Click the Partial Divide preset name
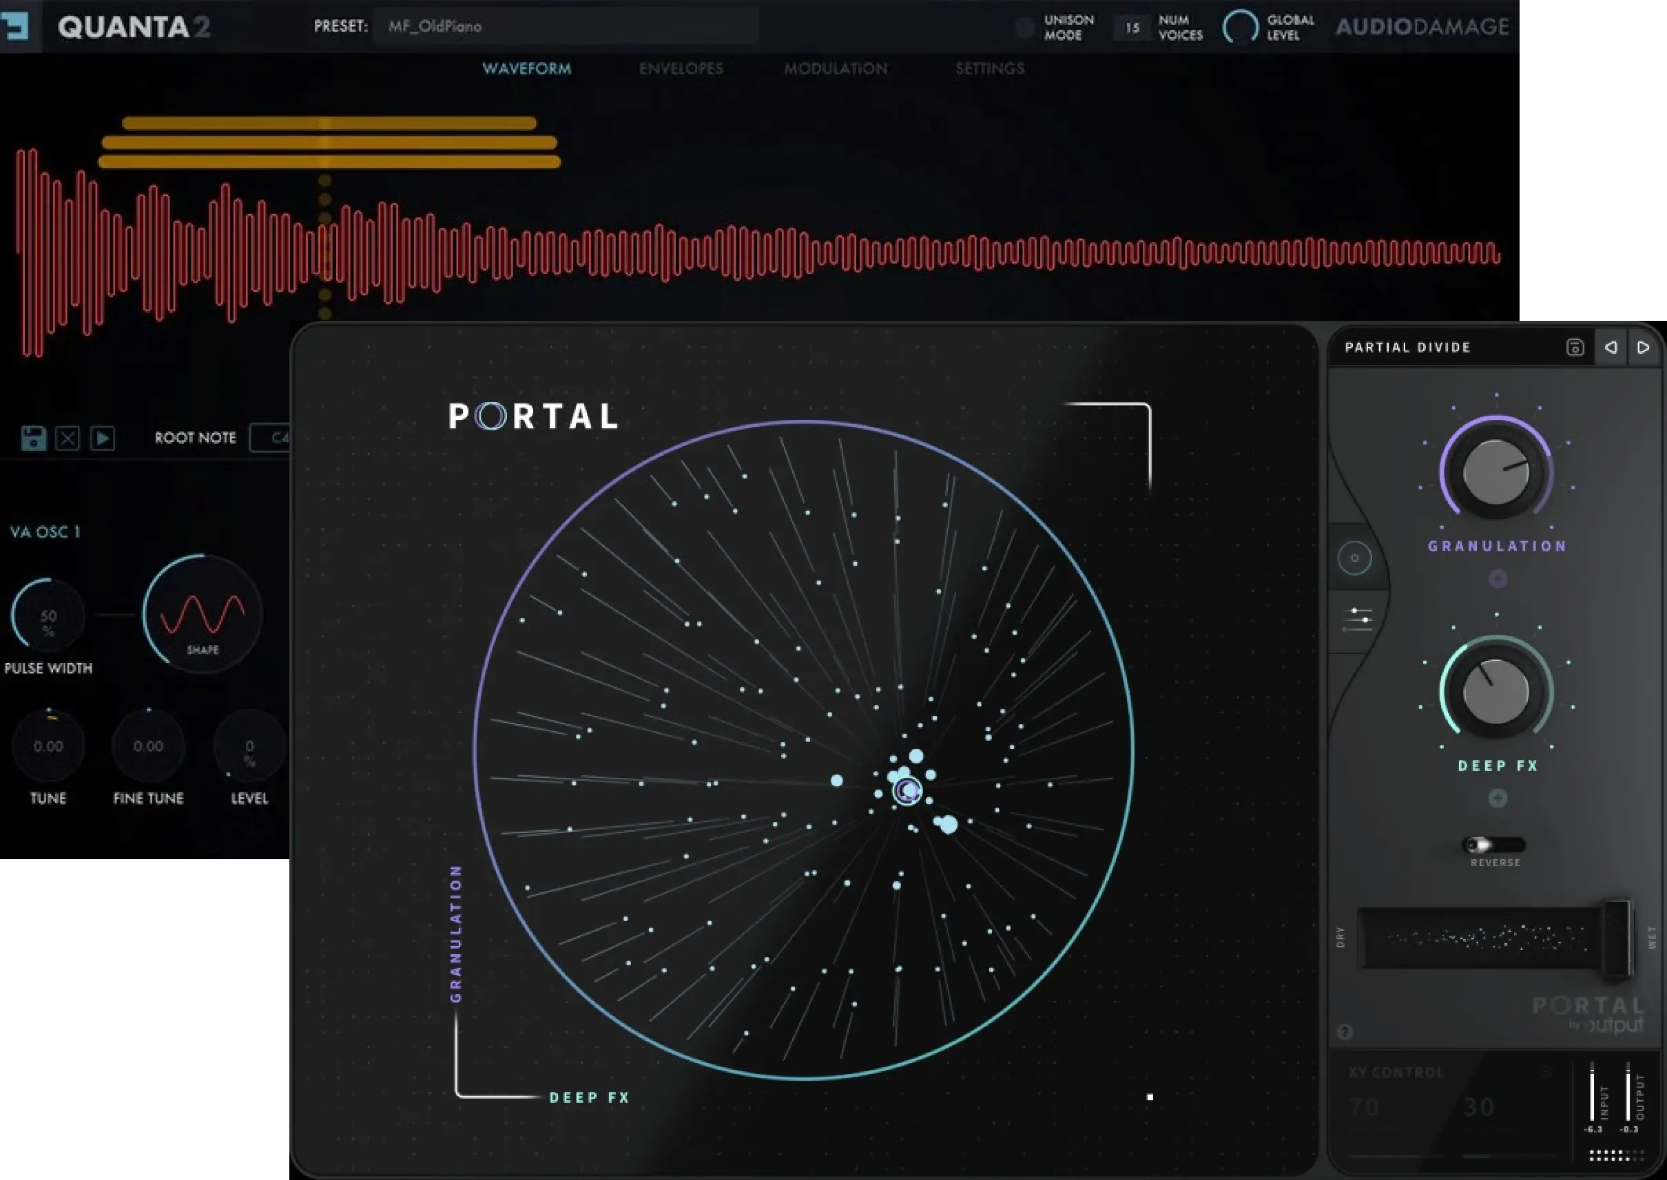Image resolution: width=1667 pixels, height=1180 pixels. 1408,347
